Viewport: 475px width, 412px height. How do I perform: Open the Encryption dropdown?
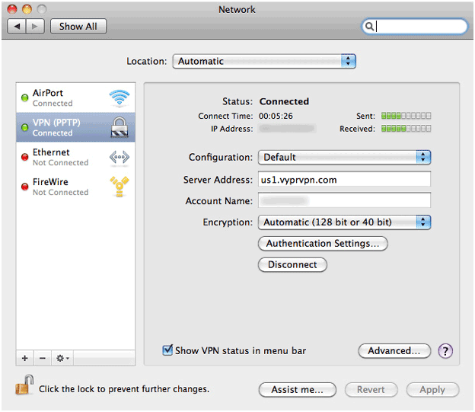point(344,222)
